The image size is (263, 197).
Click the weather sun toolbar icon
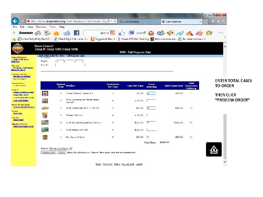click(56, 33)
